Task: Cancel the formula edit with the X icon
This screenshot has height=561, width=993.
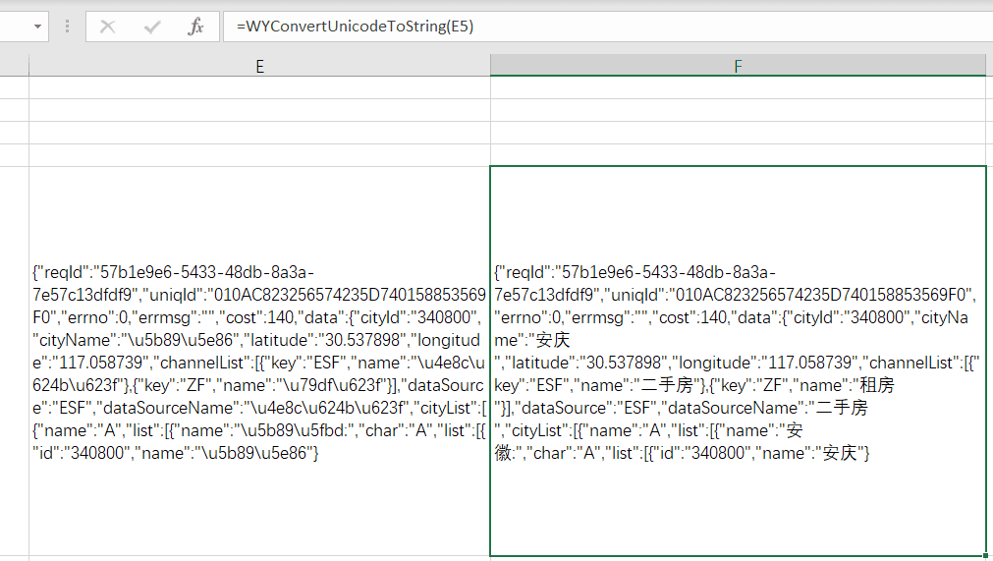Action: tap(108, 27)
